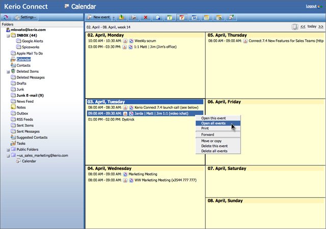Click the red X delete toolbar icon

click(146, 18)
